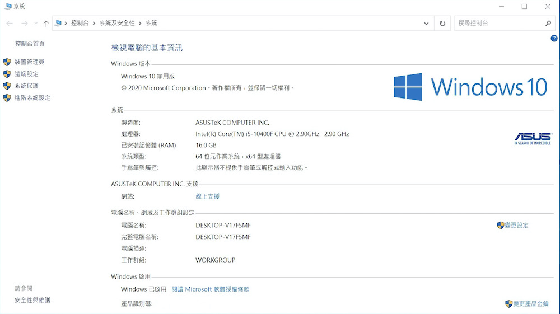Expand the address bar history dropdown

click(x=427, y=24)
